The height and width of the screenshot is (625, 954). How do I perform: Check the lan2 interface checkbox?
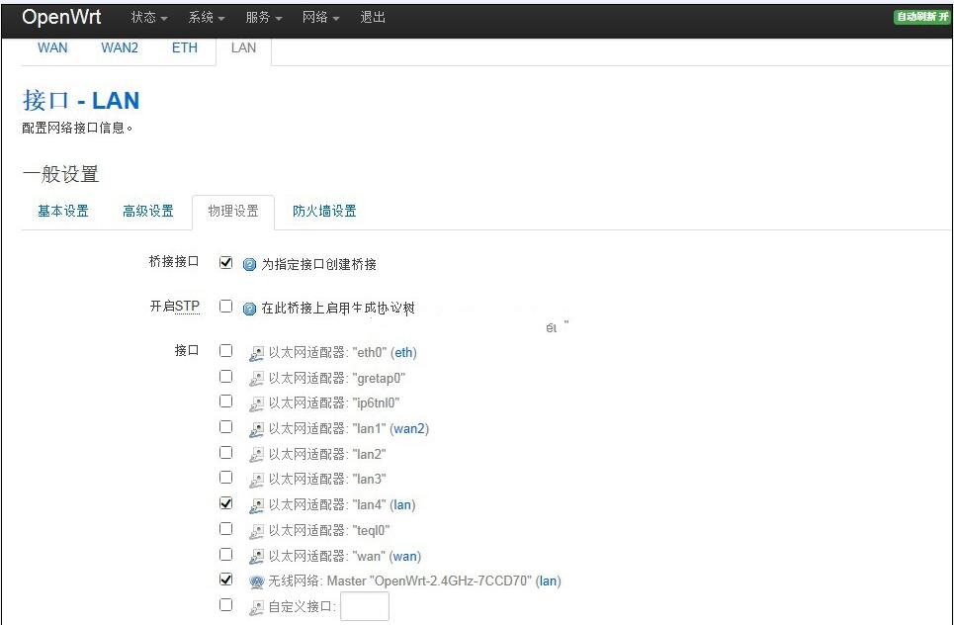pos(226,453)
